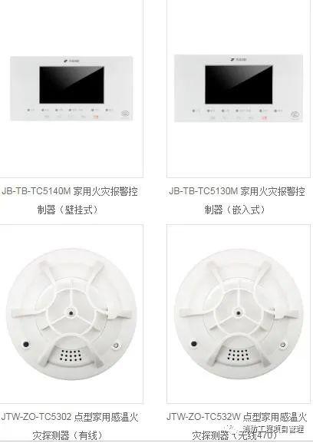The image size is (313, 443).
Task: Click the certification mark on the TC5130M controller
Action: point(295,114)
